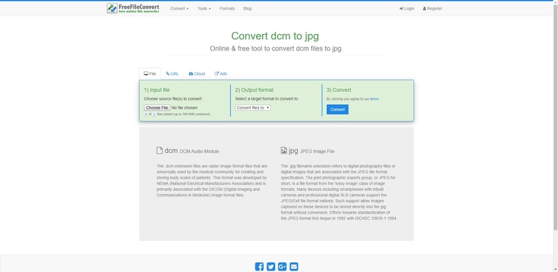The image size is (558, 272).
Task: Expand the Convert menu in navbar
Action: pos(179,9)
